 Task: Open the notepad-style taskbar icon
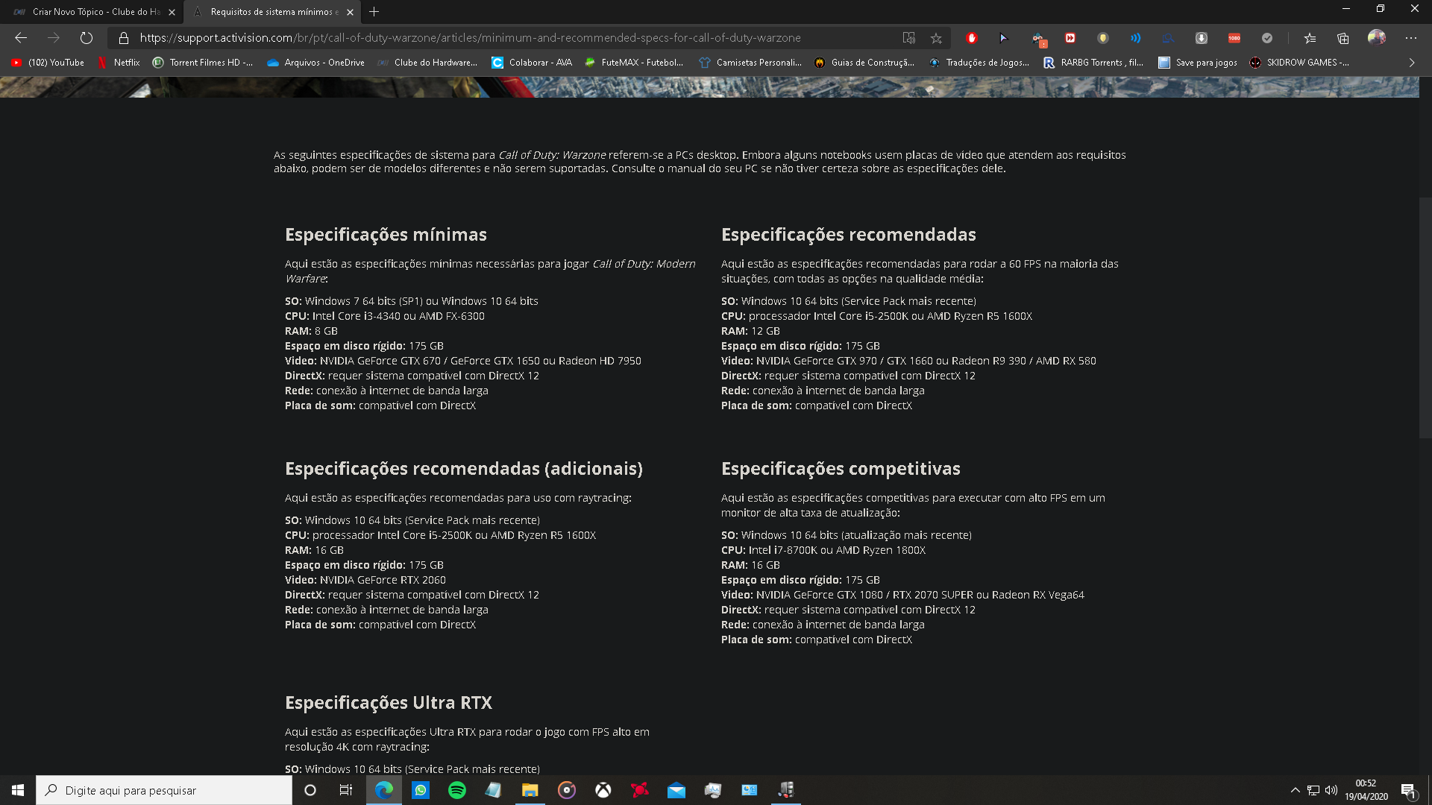494,790
